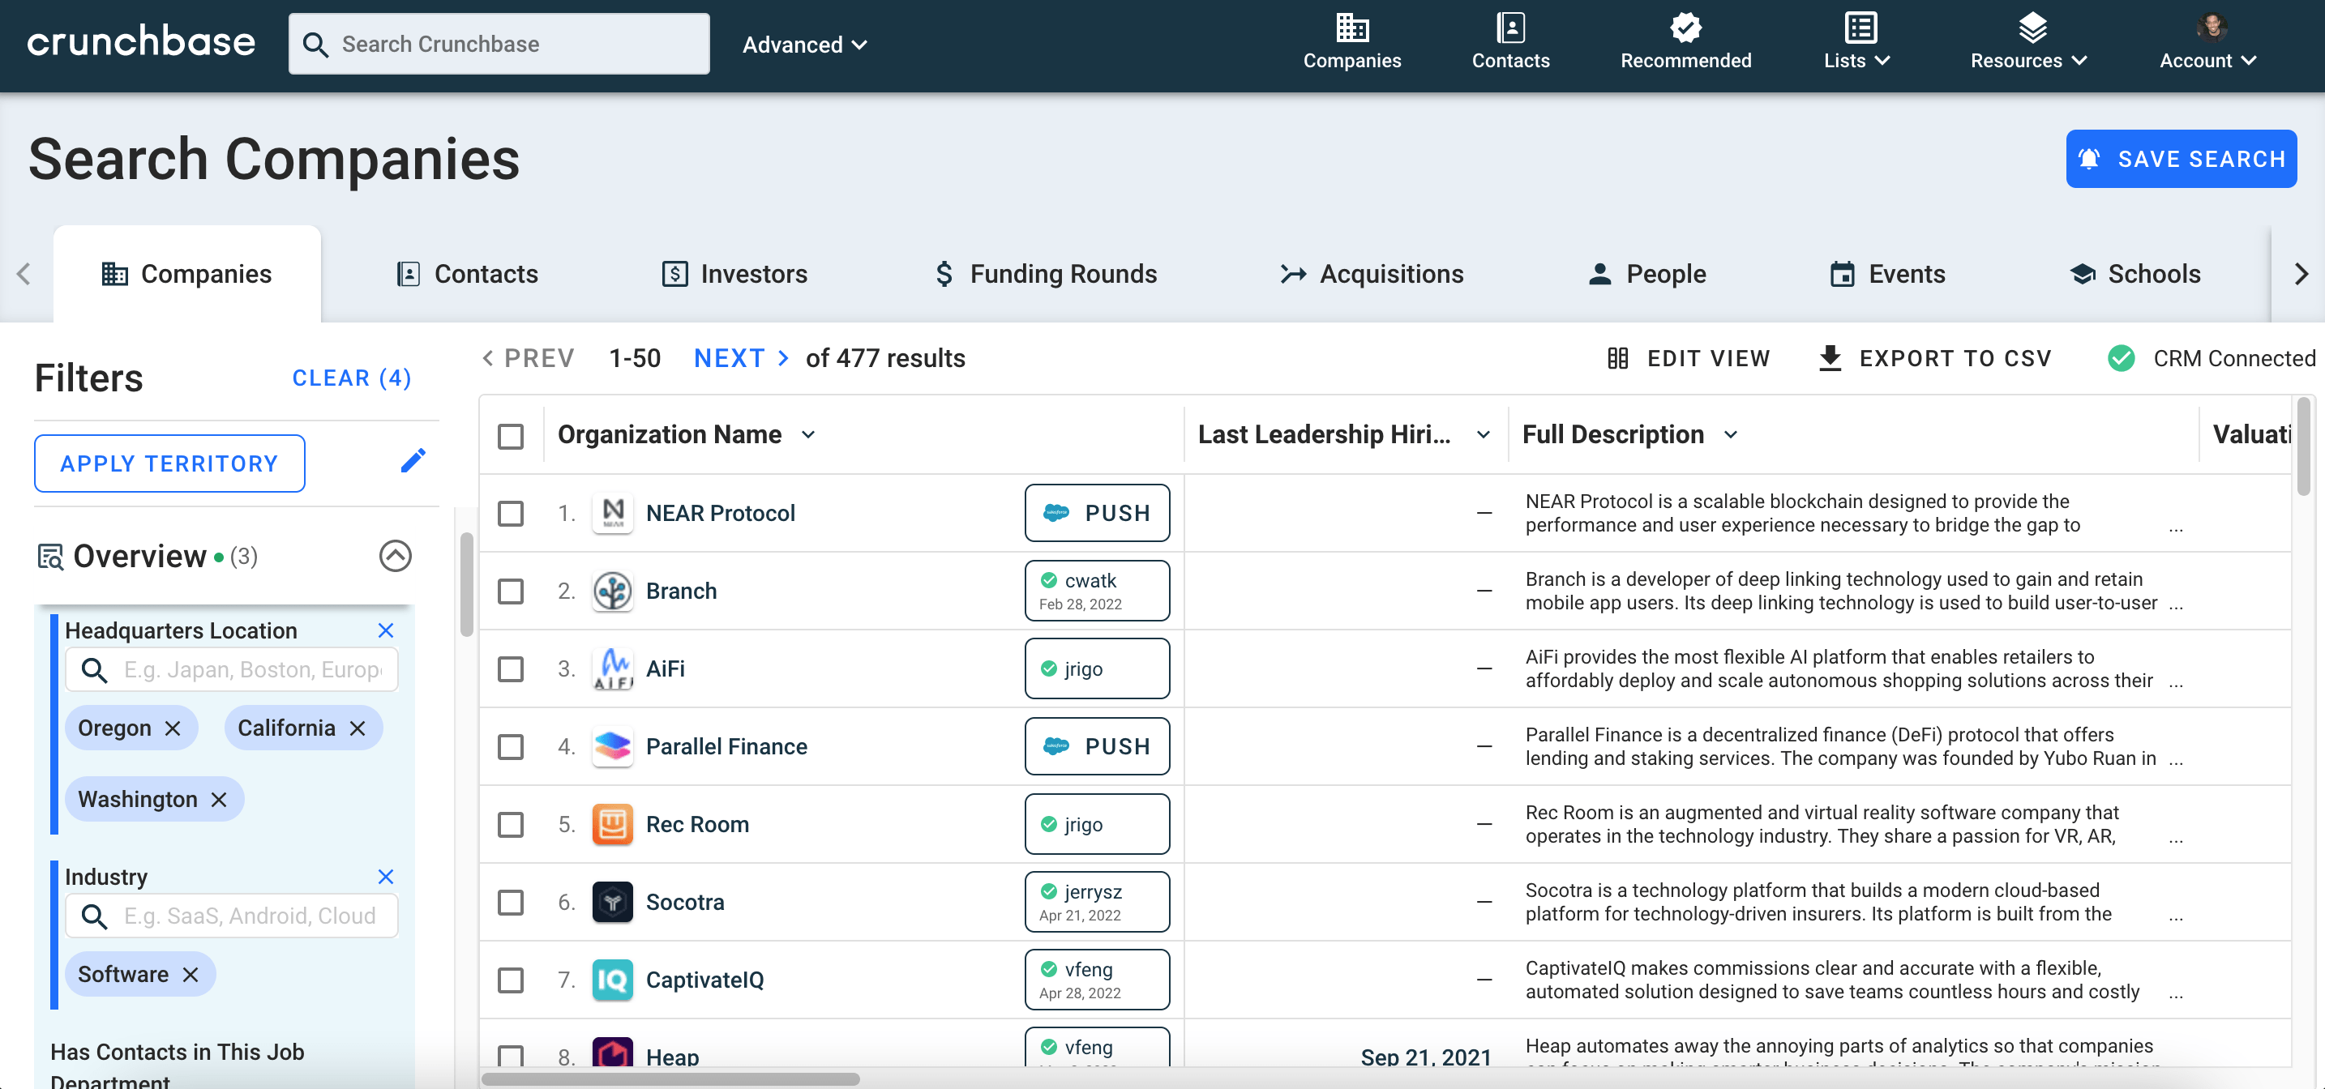The image size is (2325, 1089).
Task: Click the NEAR Protocol company logo
Action: pyautogui.click(x=613, y=514)
